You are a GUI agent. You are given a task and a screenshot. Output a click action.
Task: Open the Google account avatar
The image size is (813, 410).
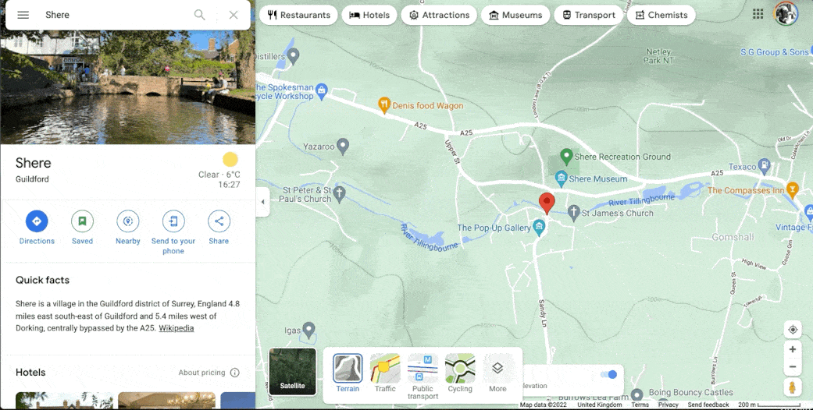786,14
